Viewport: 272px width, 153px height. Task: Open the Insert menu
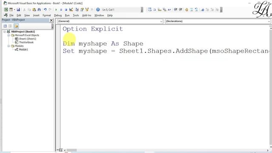36,15
